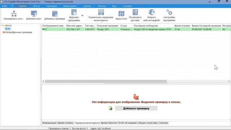Sort by Время последней проверки column header
231x130 pixels.
coord(206,26)
